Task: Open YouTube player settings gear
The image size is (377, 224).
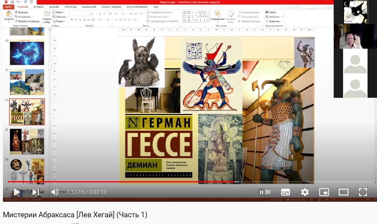Action: (305, 192)
